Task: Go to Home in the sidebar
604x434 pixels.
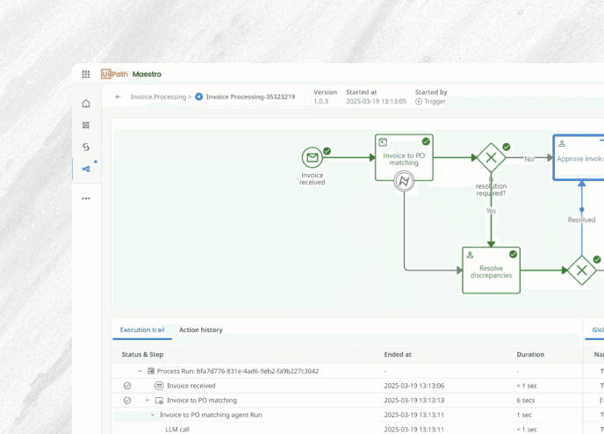Action: tap(86, 104)
